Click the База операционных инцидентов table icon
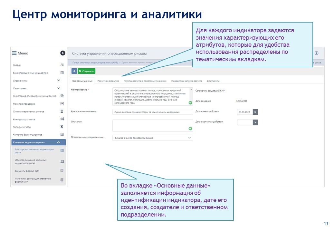This screenshot has width=335, height=232. (x=62, y=72)
